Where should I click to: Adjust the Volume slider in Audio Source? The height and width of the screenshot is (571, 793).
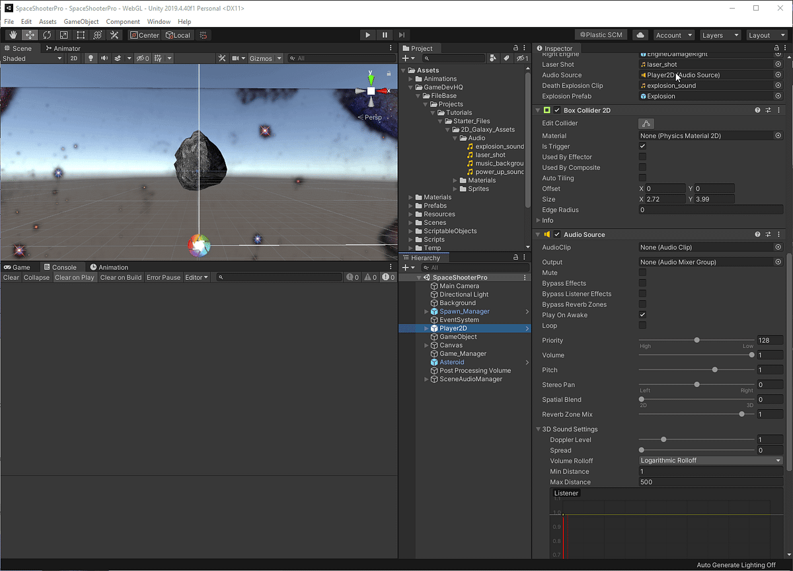pos(751,355)
